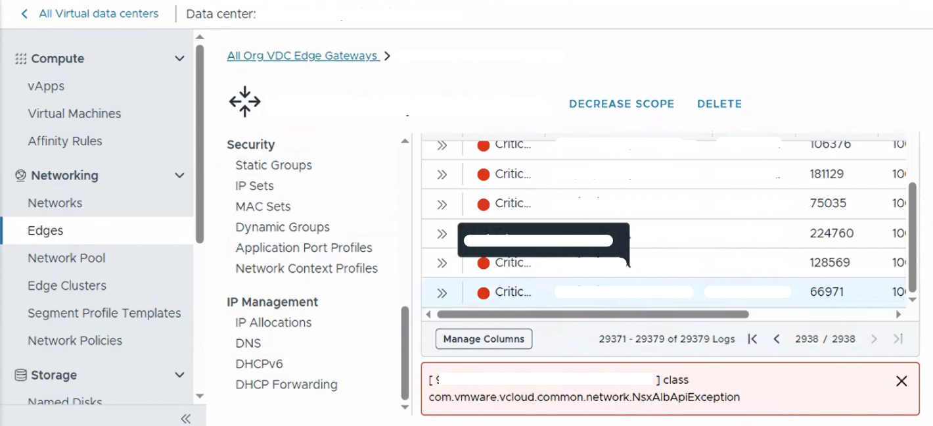Image resolution: width=933 pixels, height=426 pixels.
Task: Collapse the Storage section
Action: coord(179,375)
